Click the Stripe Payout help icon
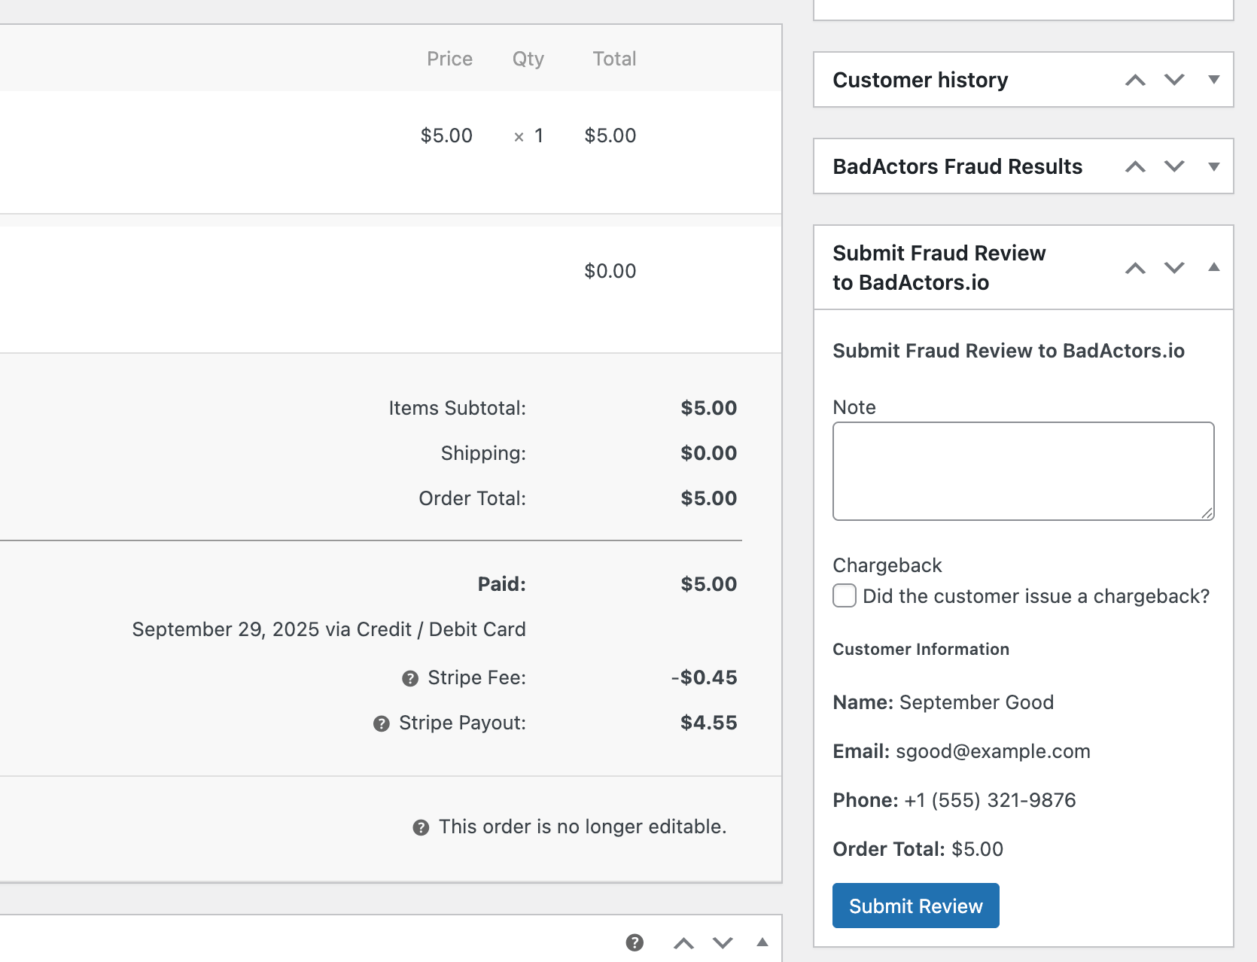 (x=381, y=723)
